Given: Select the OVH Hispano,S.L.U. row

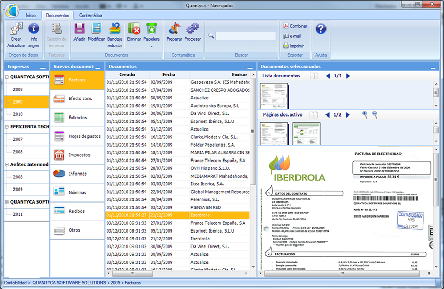Looking at the screenshot, I should click(x=177, y=168).
